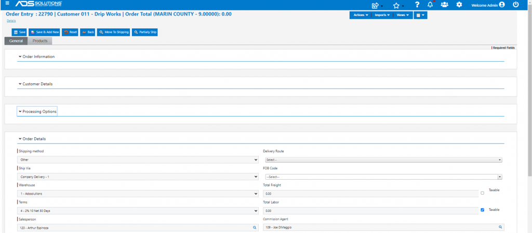Open the Warehouse dropdown
Screen dimensions: 532x233
138,194
